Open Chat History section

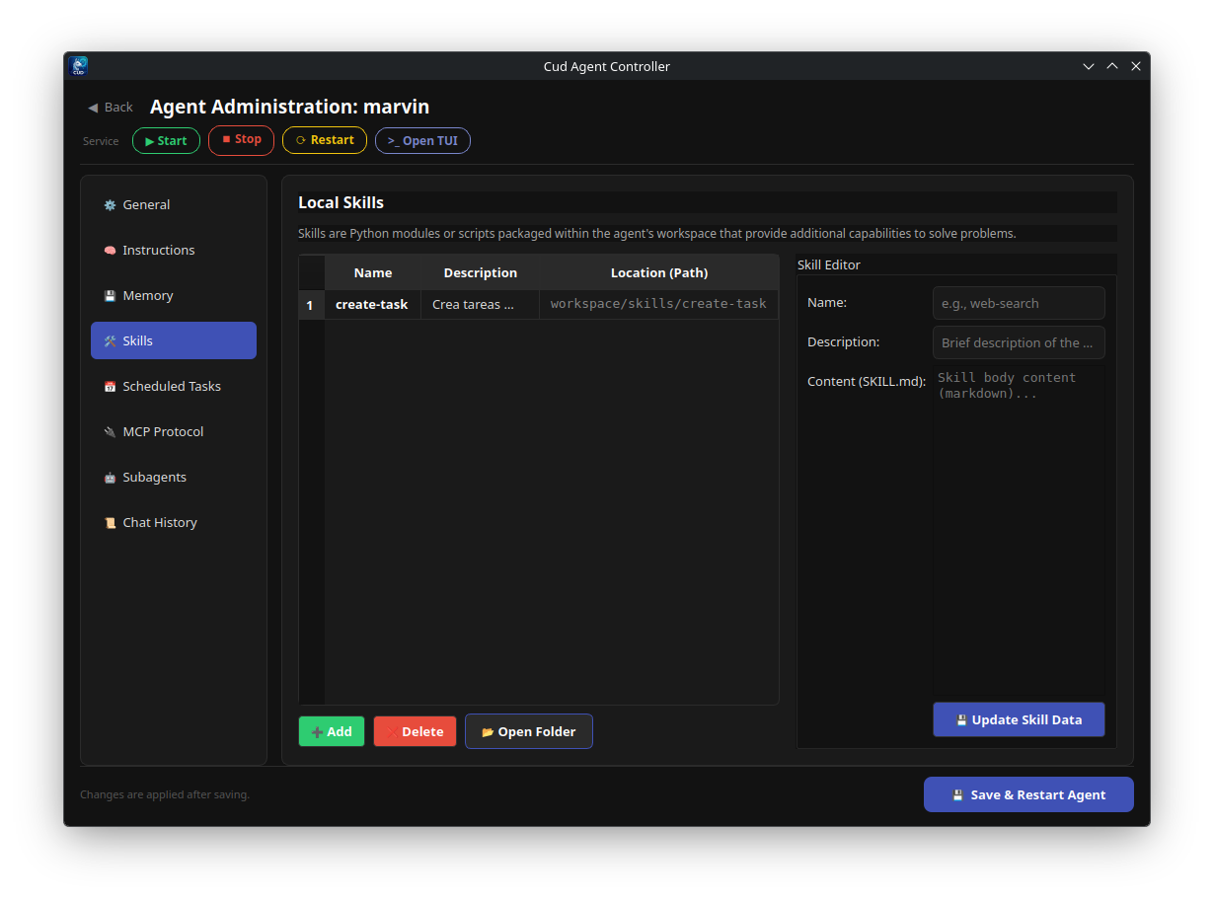pyautogui.click(x=174, y=522)
